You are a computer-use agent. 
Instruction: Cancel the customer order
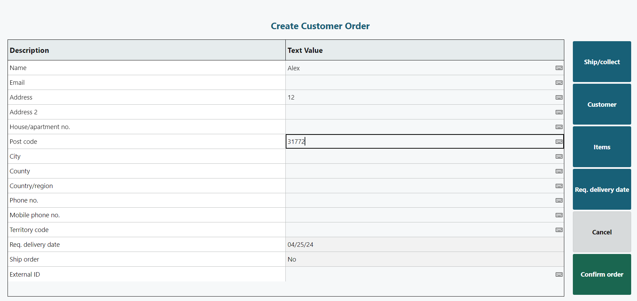click(x=602, y=232)
